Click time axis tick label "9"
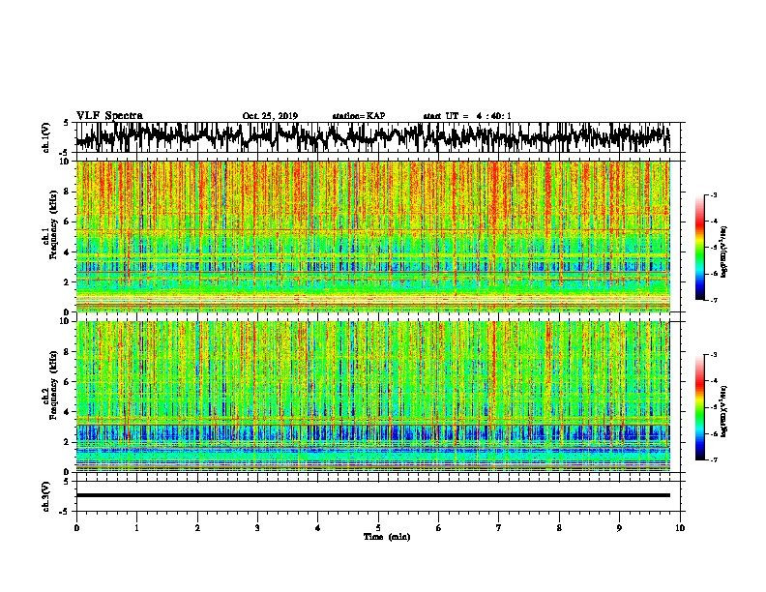 (619, 527)
